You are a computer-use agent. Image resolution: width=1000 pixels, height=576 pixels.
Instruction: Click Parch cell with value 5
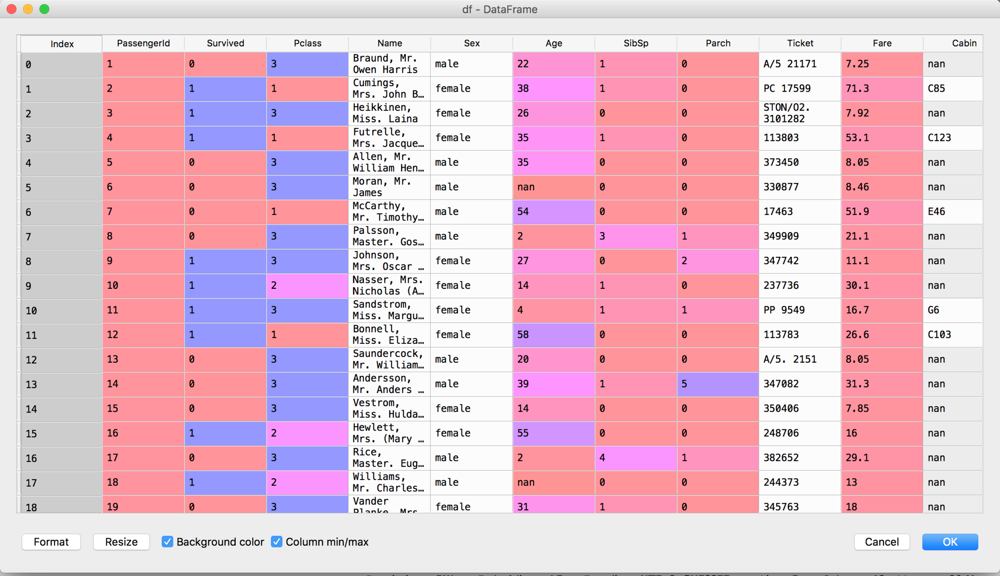click(x=717, y=384)
